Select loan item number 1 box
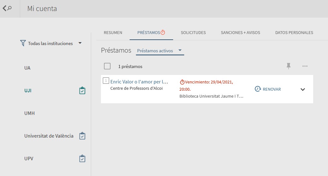Viewport: 328px width, 176px height. [x=106, y=81]
